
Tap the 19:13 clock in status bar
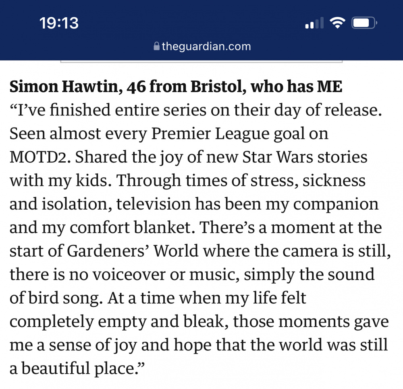point(59,23)
